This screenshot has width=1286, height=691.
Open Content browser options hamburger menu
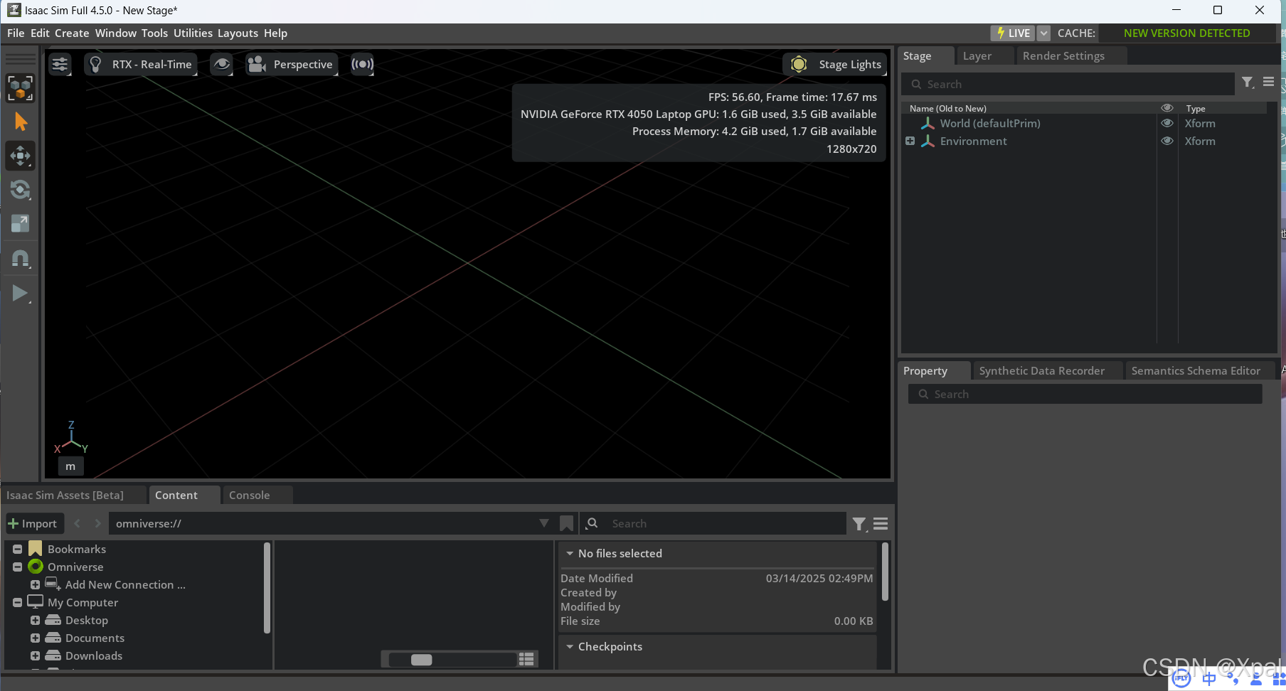click(x=881, y=524)
